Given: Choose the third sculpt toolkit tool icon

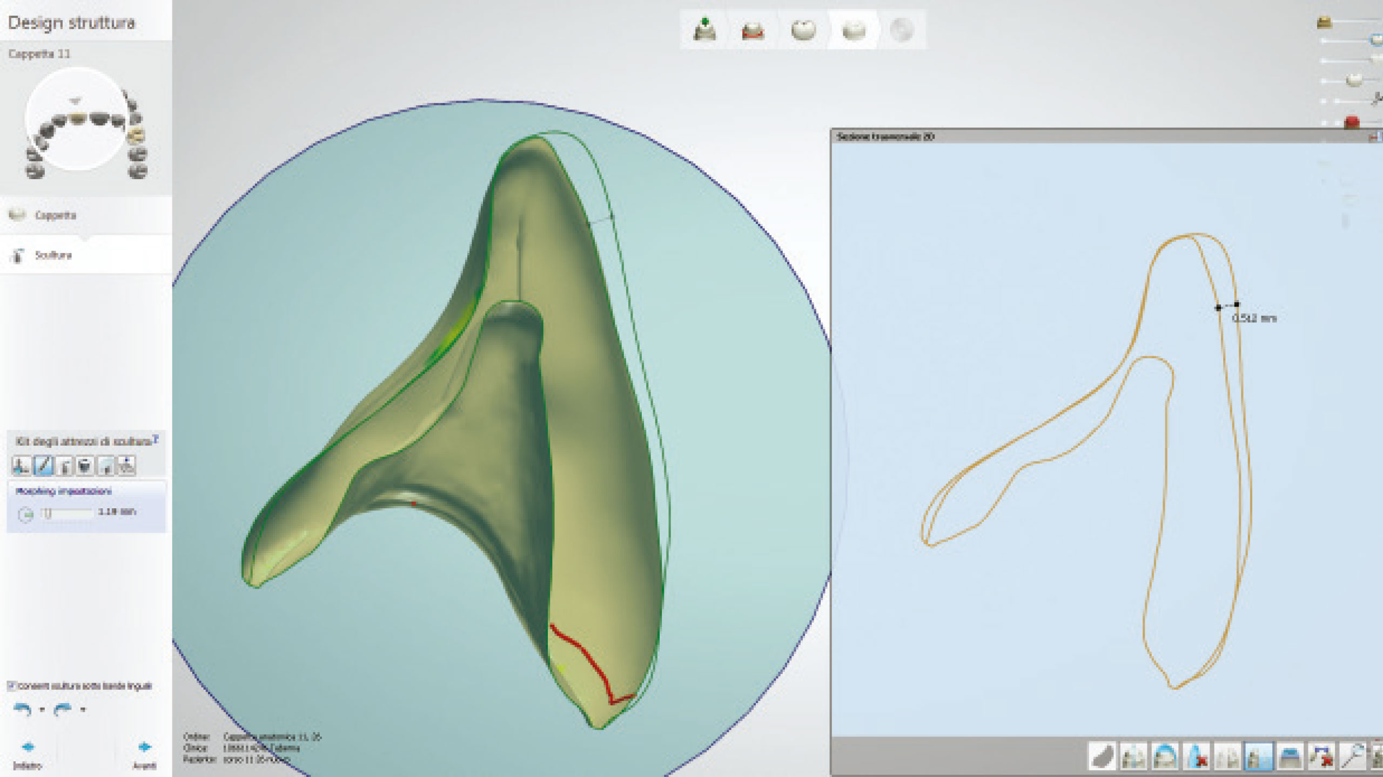Looking at the screenshot, I should click(64, 465).
